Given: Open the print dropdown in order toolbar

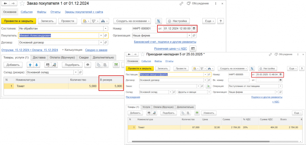Looking at the screenshot, I should click(104, 21).
